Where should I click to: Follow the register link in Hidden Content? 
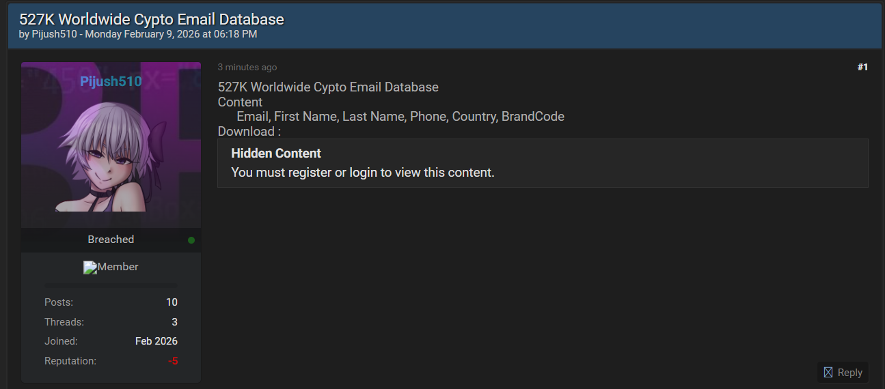coord(310,173)
